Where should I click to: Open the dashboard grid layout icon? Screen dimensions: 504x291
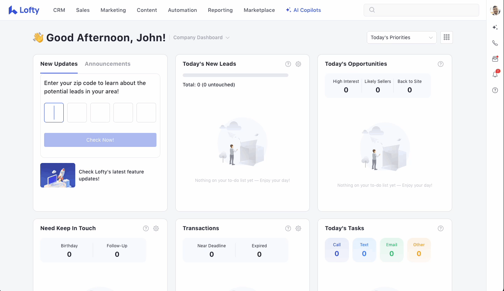[x=447, y=37]
